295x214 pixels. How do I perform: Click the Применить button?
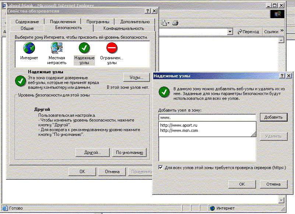tap(140, 172)
